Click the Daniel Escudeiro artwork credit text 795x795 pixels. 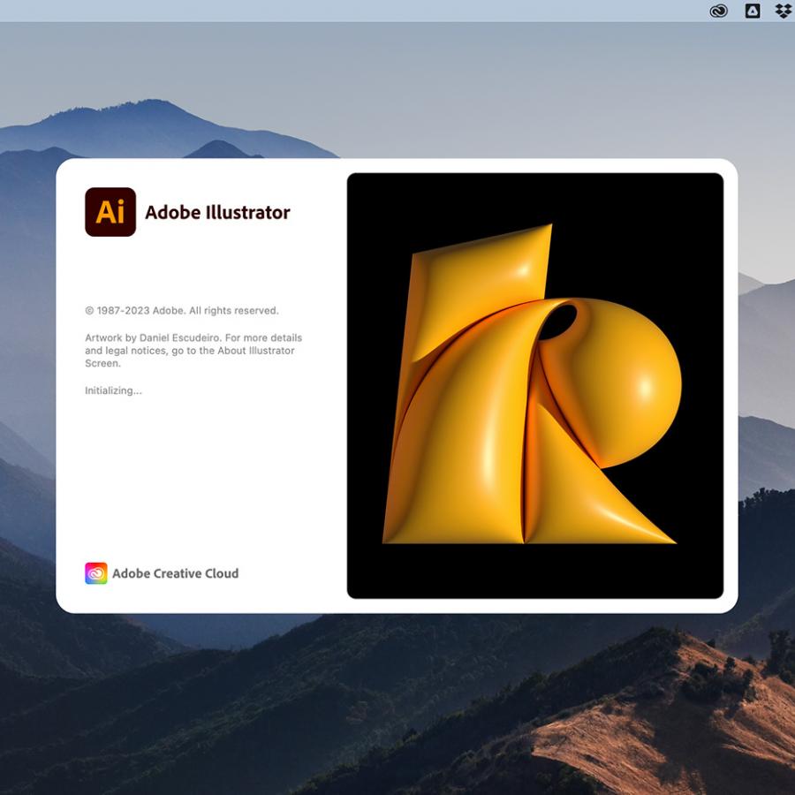coord(193,337)
